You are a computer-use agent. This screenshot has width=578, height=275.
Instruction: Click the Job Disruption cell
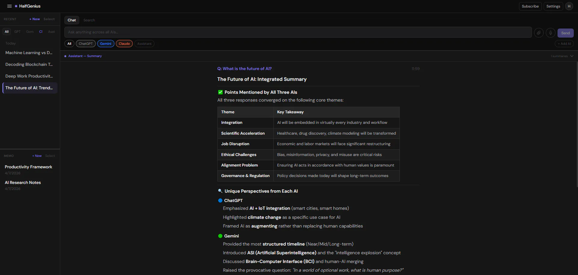click(x=245, y=144)
